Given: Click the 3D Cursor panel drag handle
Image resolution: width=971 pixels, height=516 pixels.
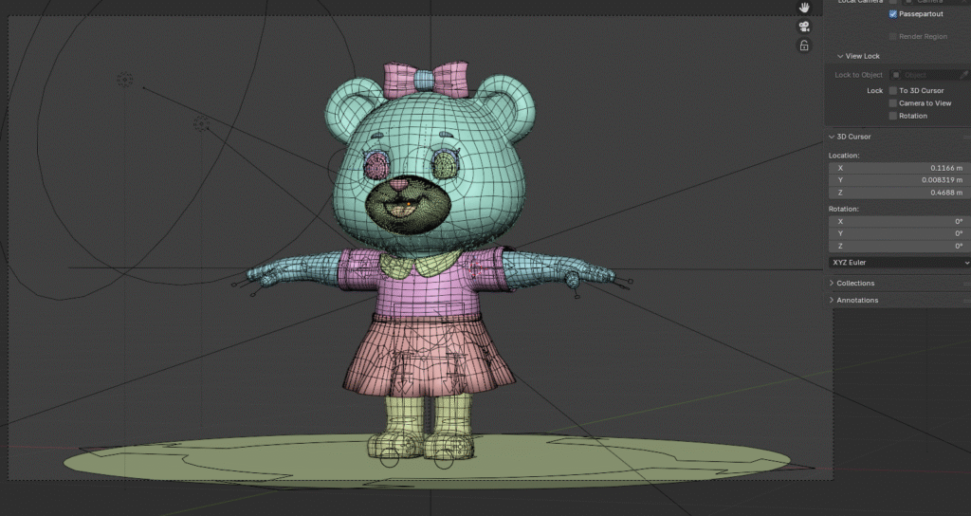Looking at the screenshot, I should 965,137.
